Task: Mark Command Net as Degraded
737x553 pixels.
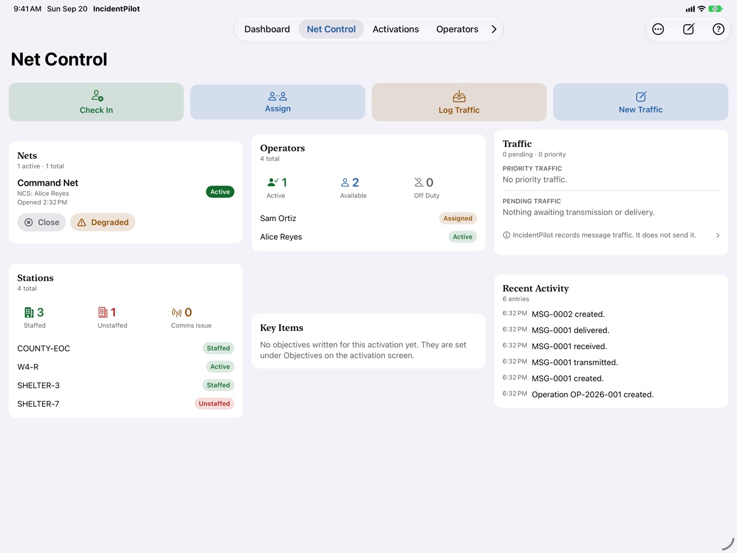Action: point(103,222)
